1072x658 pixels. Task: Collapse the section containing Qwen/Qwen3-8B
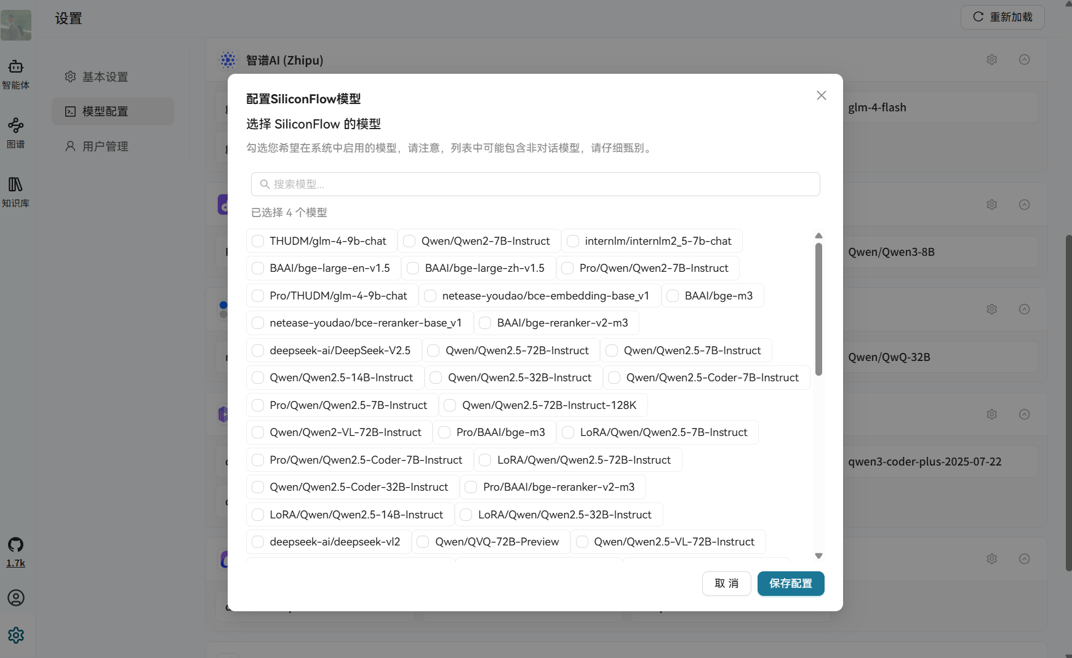click(x=1025, y=205)
